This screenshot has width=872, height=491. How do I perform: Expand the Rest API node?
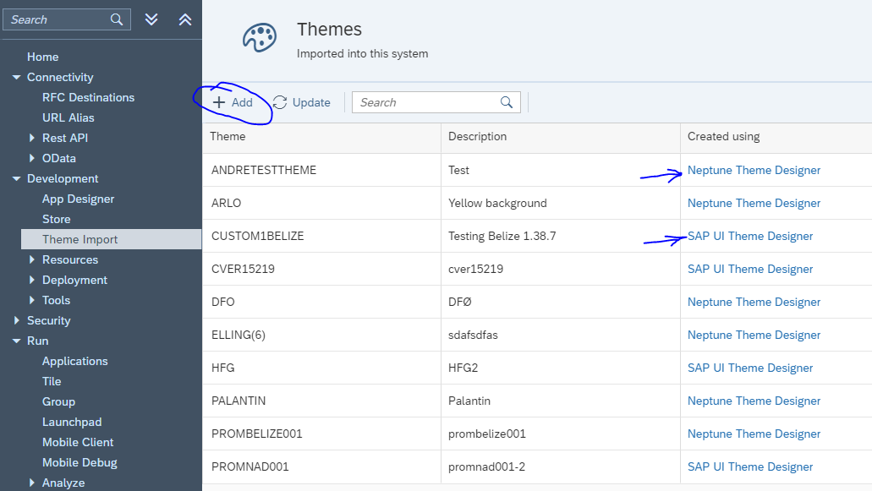pyautogui.click(x=31, y=138)
